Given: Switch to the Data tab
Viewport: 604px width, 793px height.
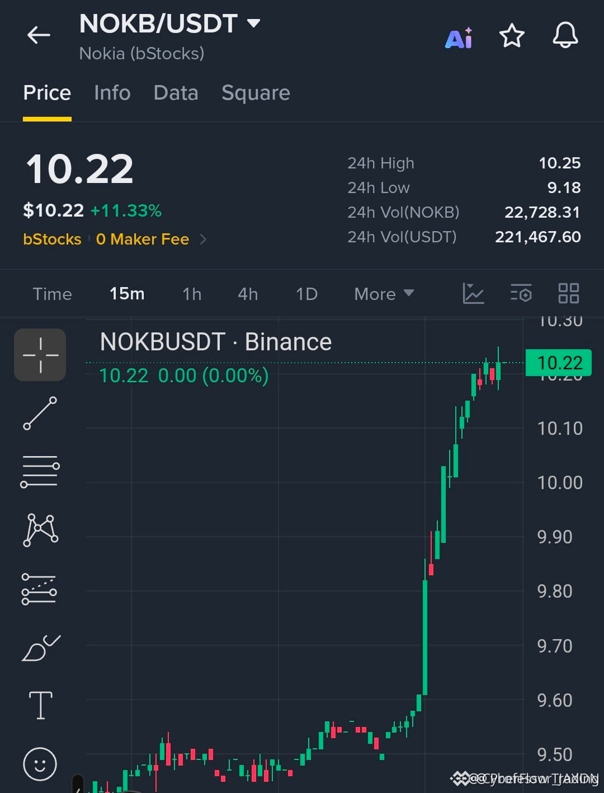Looking at the screenshot, I should 176,93.
